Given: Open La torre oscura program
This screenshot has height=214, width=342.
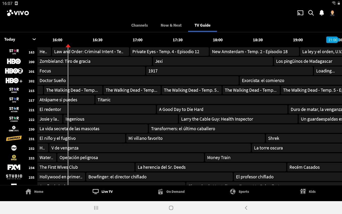Looking at the screenshot, I should (x=297, y=148).
